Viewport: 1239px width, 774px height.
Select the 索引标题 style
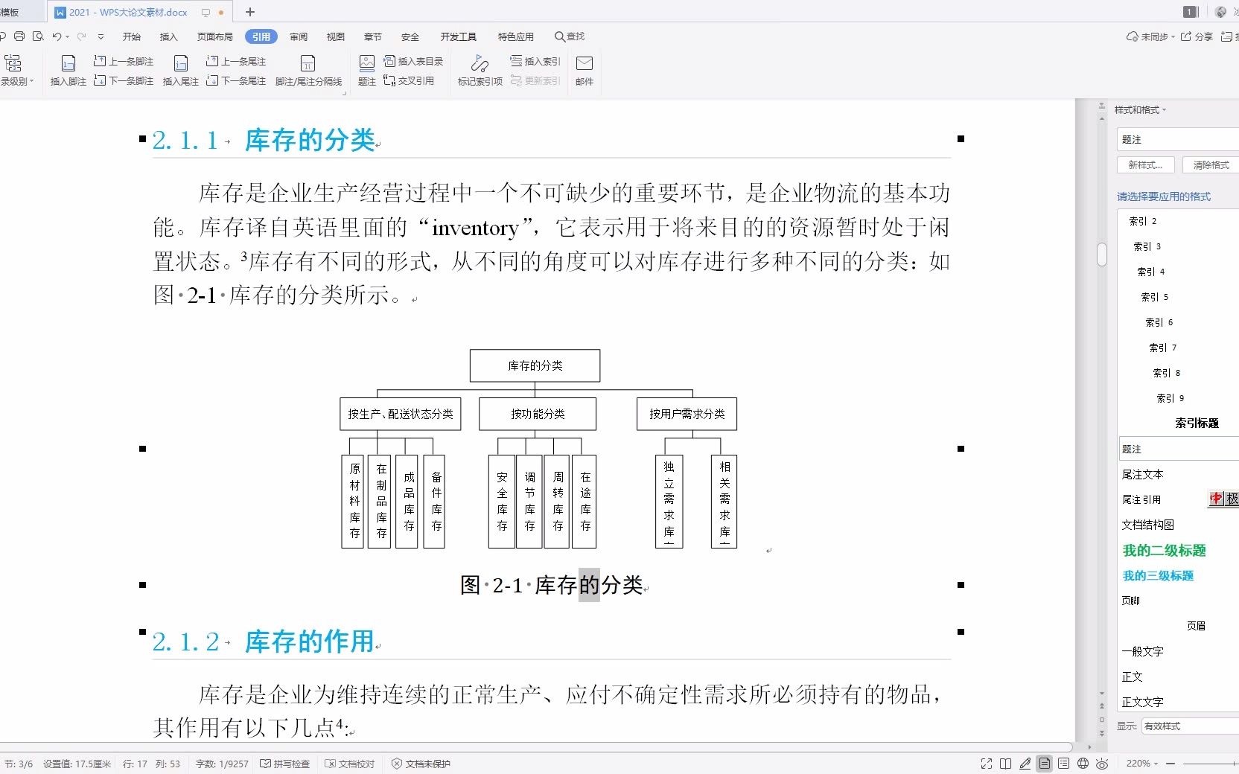tap(1197, 423)
